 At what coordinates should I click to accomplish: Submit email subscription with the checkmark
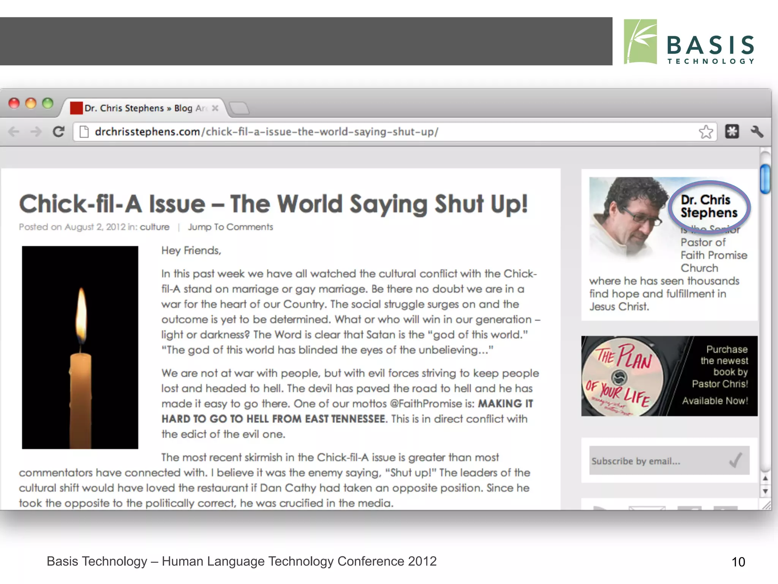[x=736, y=461]
